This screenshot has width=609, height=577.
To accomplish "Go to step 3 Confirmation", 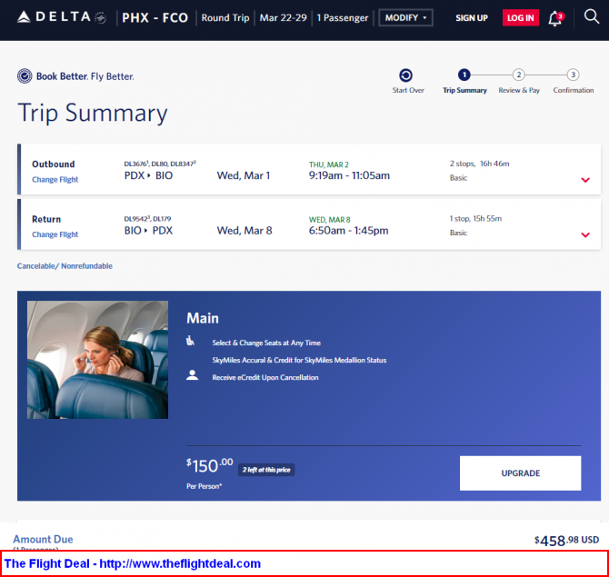I will [x=573, y=75].
